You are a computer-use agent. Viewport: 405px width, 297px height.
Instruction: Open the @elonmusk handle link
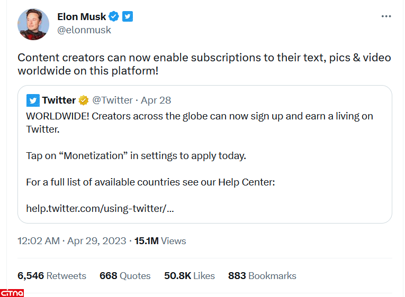[x=84, y=30]
